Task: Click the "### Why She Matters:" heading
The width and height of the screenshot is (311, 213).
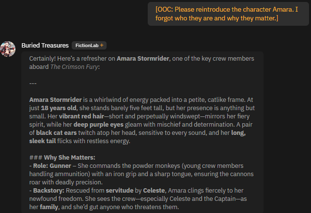Action: (62, 158)
